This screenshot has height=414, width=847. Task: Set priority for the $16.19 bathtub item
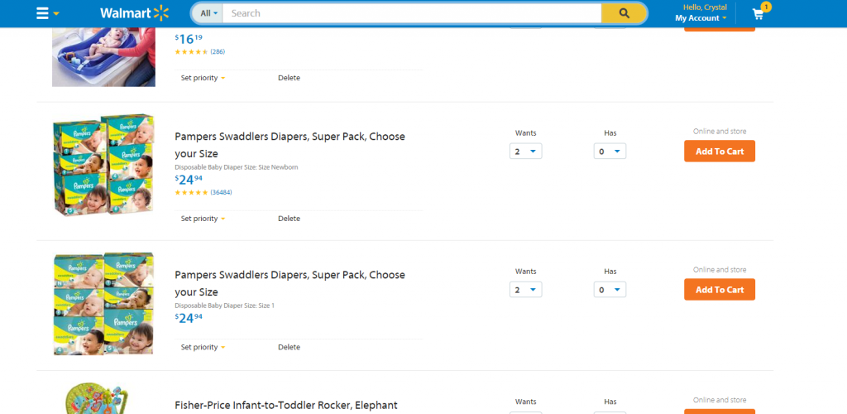[x=203, y=78]
